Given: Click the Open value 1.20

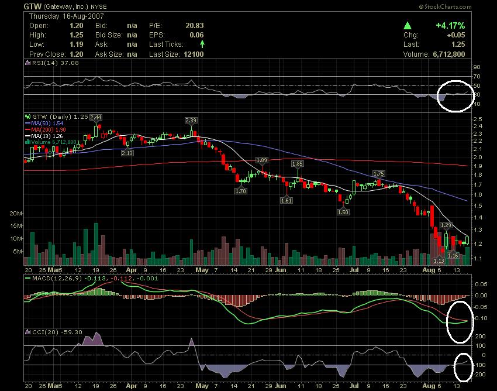Looking at the screenshot, I should click(77, 26).
